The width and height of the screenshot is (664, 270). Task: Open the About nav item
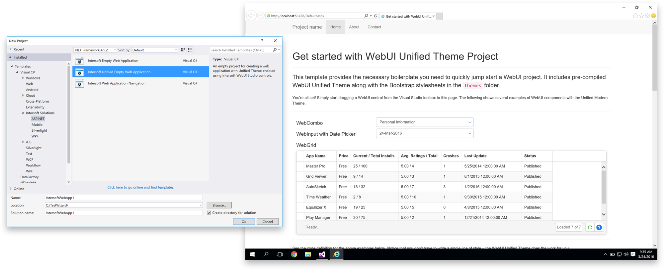[x=354, y=27]
